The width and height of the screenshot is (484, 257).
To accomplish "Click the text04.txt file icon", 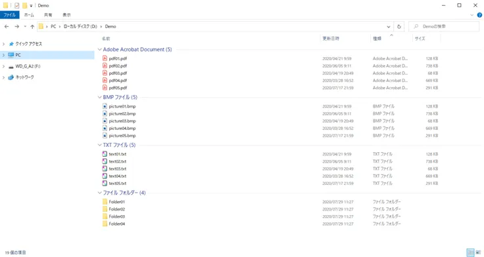I will [105, 176].
